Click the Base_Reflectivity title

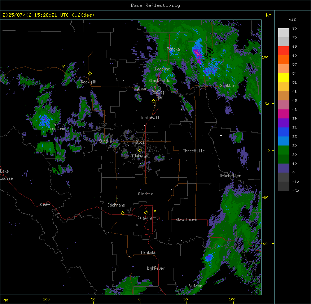155,5
